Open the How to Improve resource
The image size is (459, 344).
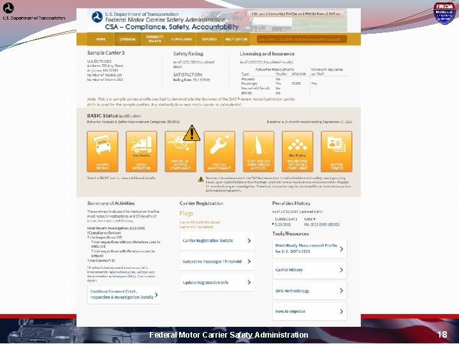pos(310,312)
